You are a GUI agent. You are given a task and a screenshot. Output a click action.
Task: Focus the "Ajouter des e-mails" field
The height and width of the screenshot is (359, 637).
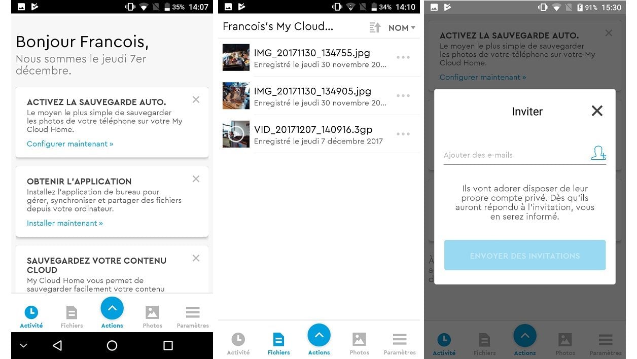point(515,155)
